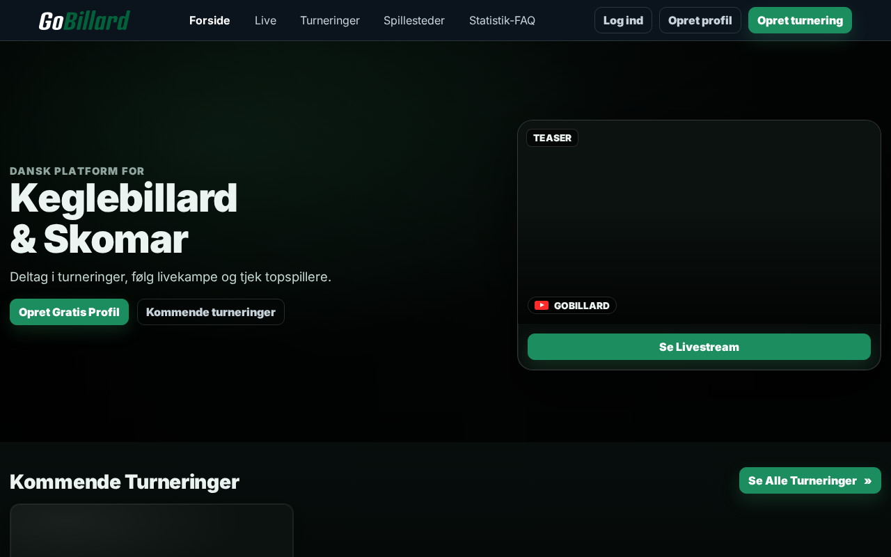
Task: Open the Spillesteder navigation link
Action: tap(414, 20)
